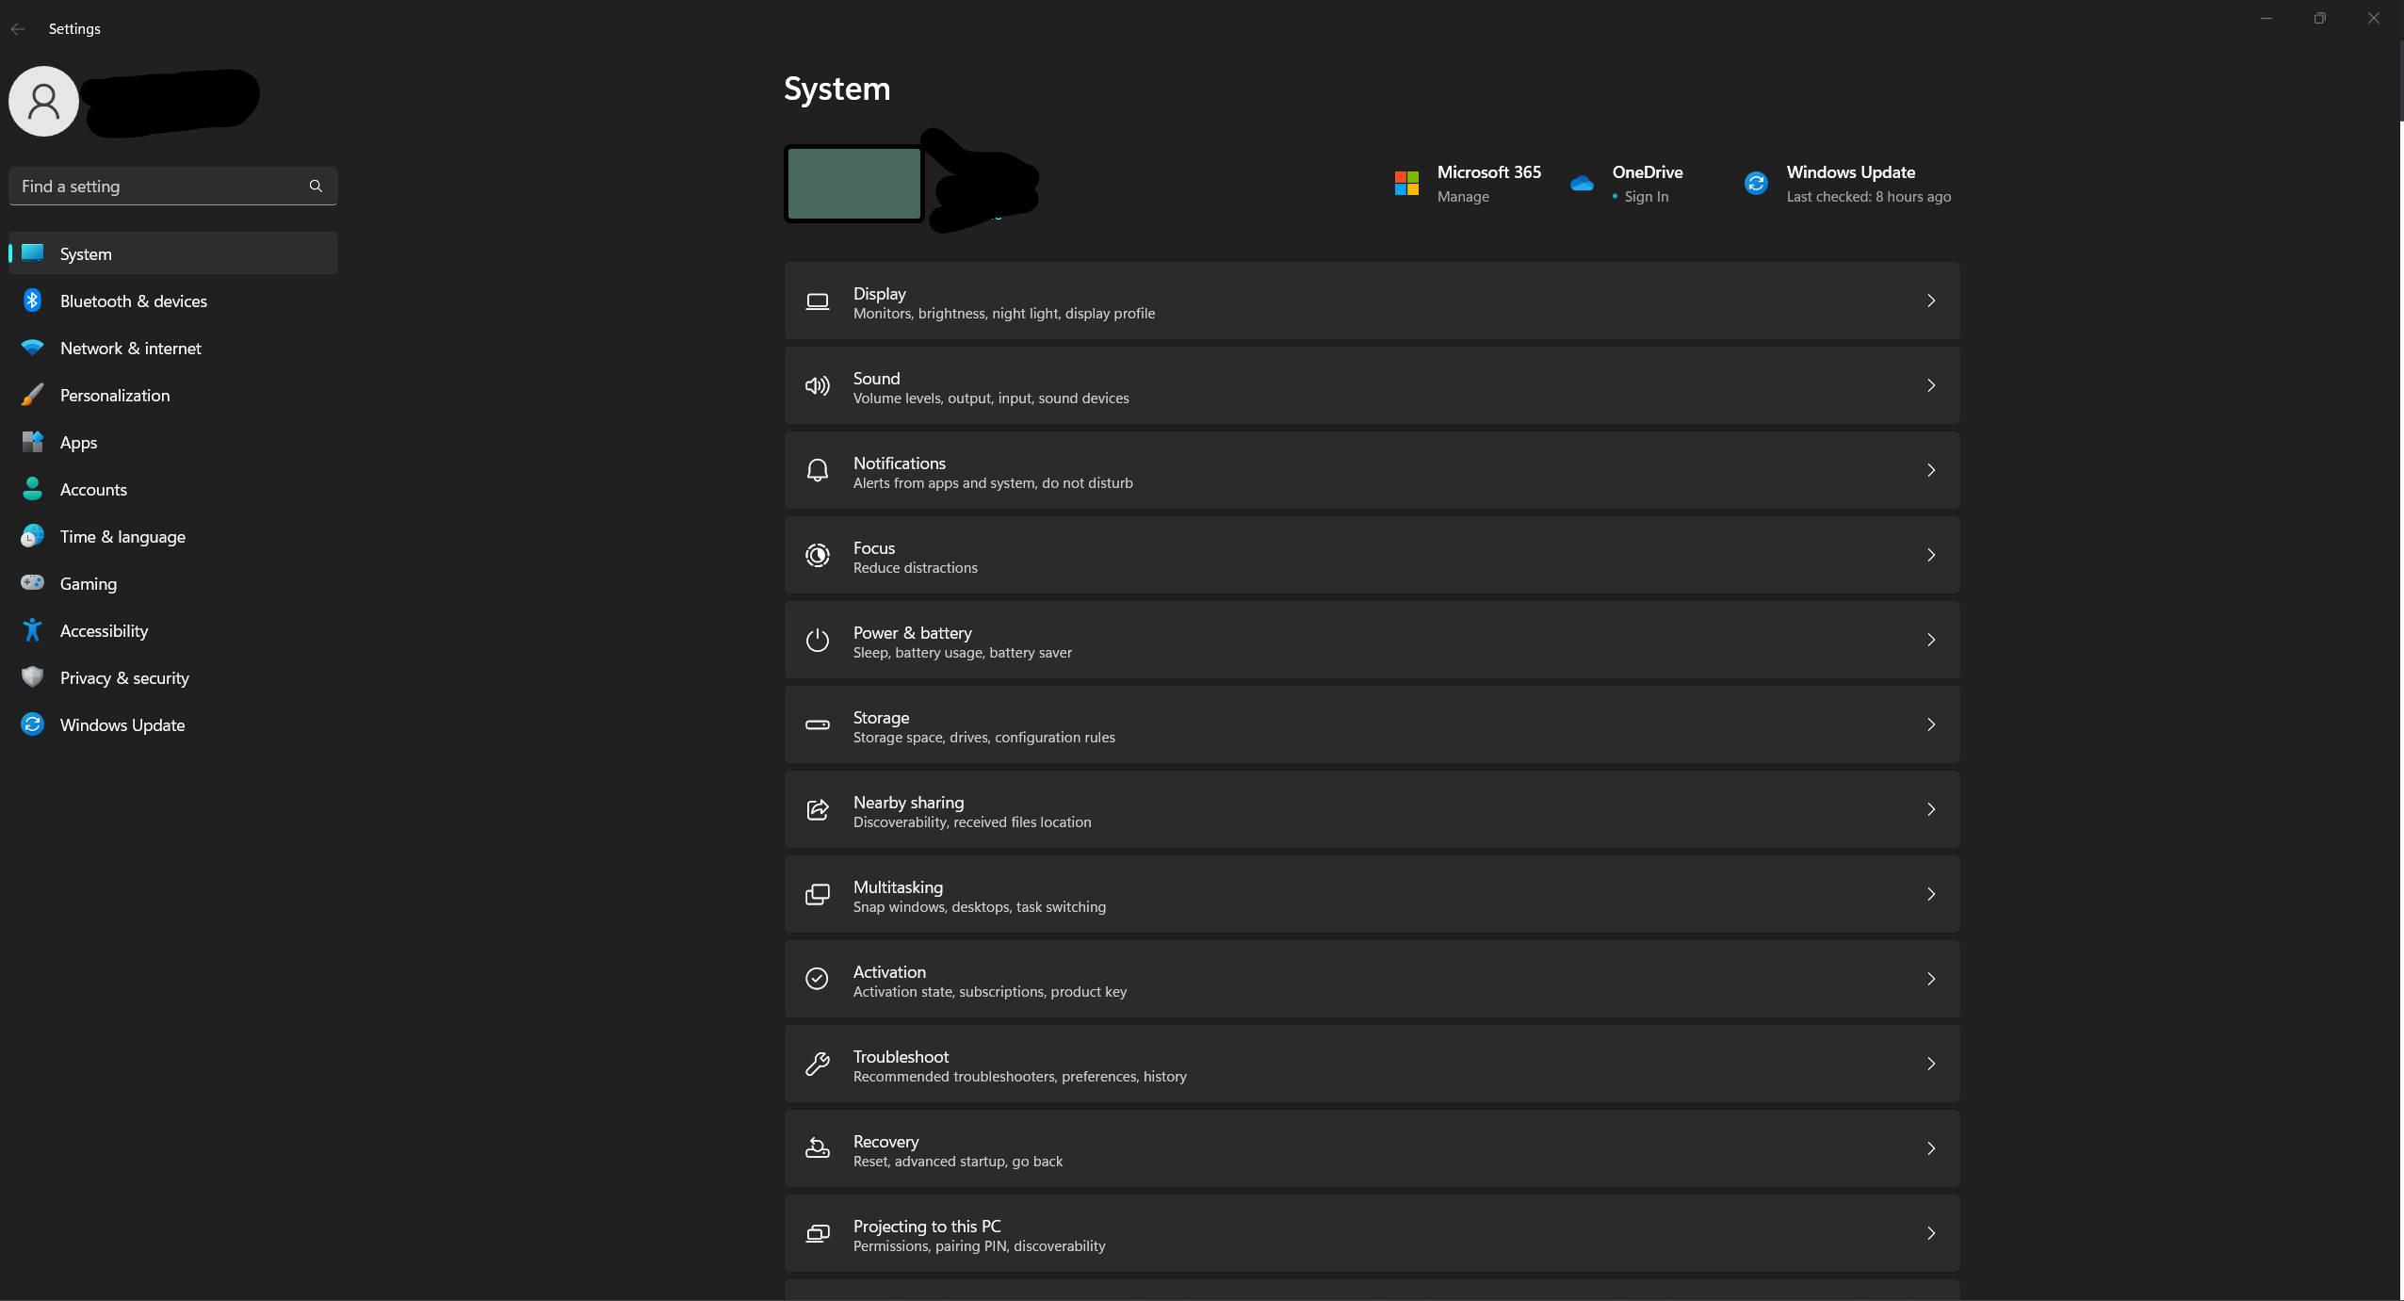The image size is (2404, 1301).
Task: Click the Network & internet wifi icon
Action: click(x=32, y=348)
